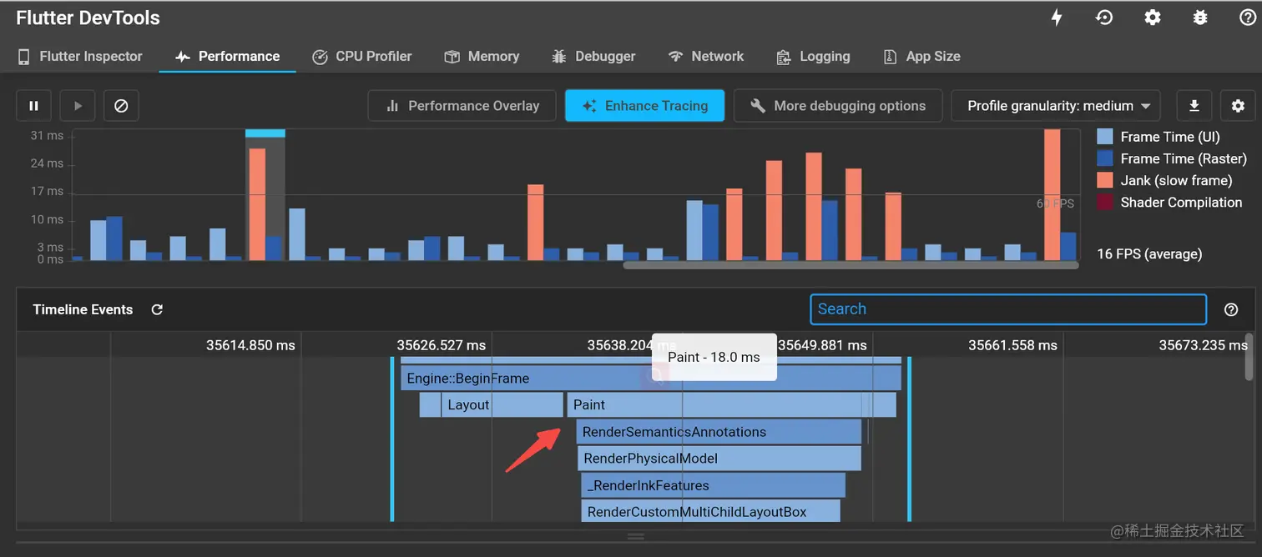
Task: Click the frame chart horizontal scrollbar
Action: 851,265
